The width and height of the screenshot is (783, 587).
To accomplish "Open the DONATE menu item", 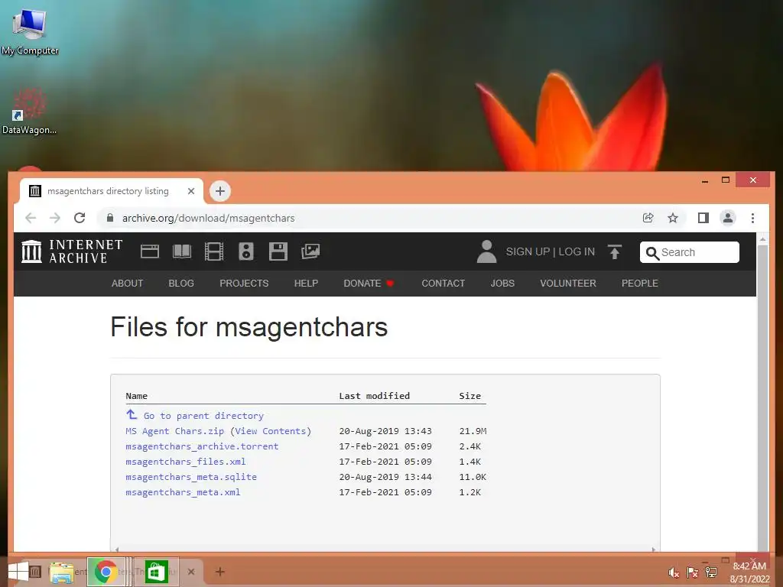I will pyautogui.click(x=369, y=284).
